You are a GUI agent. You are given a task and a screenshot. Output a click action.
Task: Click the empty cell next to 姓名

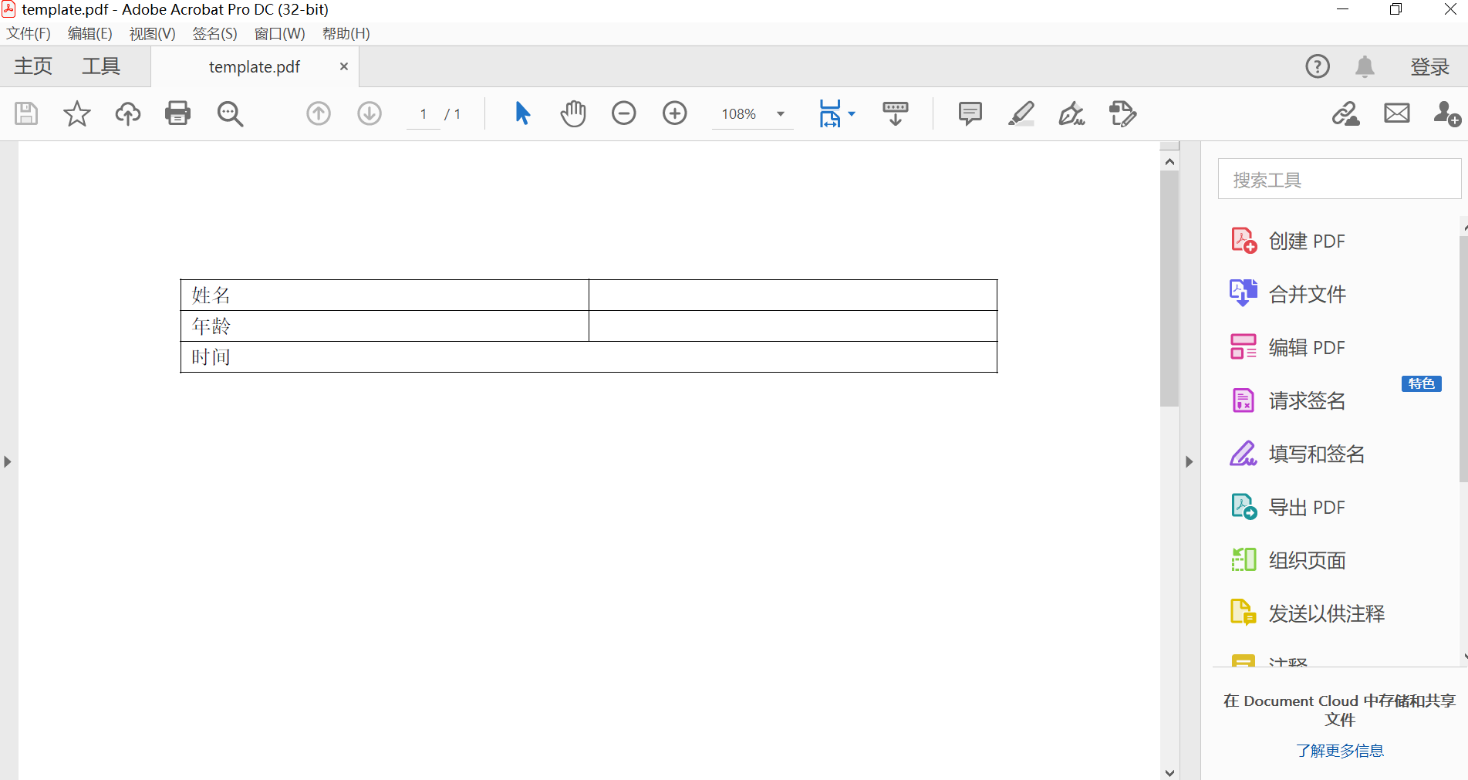[793, 295]
